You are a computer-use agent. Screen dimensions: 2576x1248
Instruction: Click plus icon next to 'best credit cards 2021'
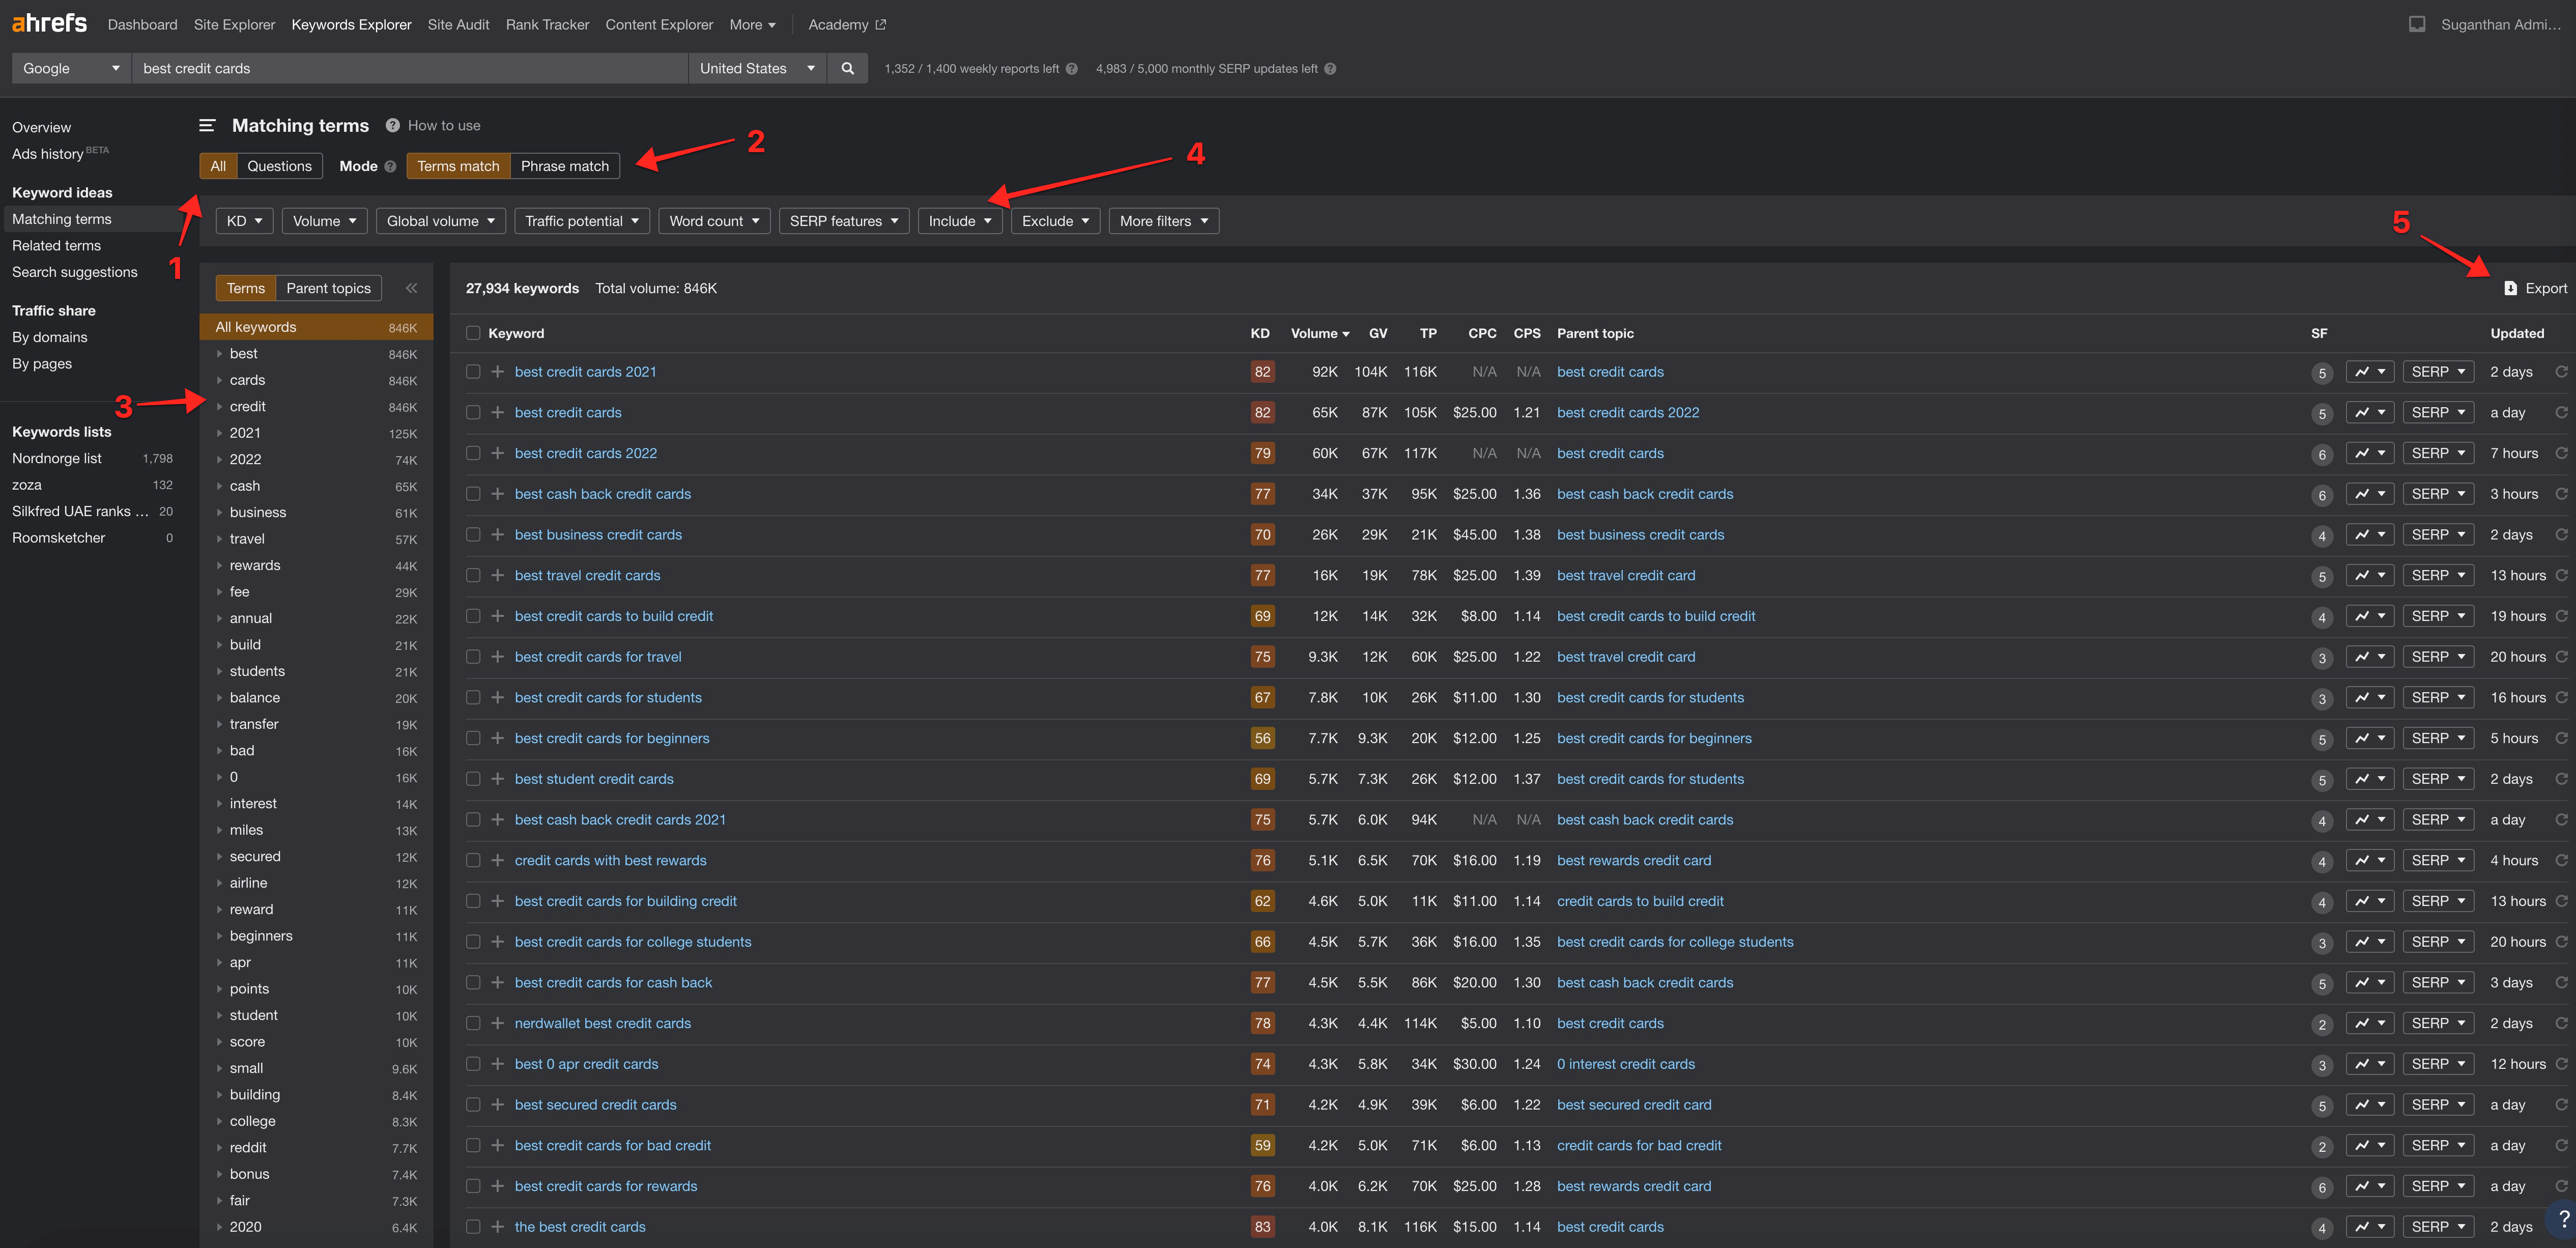(497, 372)
